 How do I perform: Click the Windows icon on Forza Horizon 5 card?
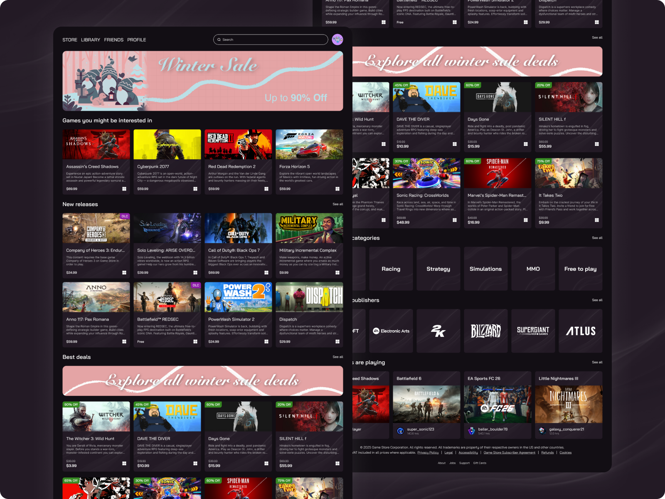[x=337, y=189]
